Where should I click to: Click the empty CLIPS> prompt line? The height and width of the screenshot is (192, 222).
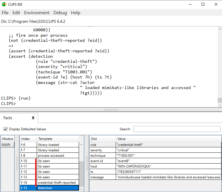pos(9,104)
